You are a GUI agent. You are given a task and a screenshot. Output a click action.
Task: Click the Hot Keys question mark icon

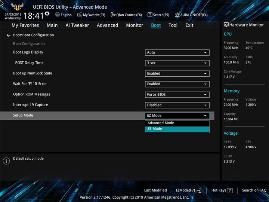(x=230, y=190)
